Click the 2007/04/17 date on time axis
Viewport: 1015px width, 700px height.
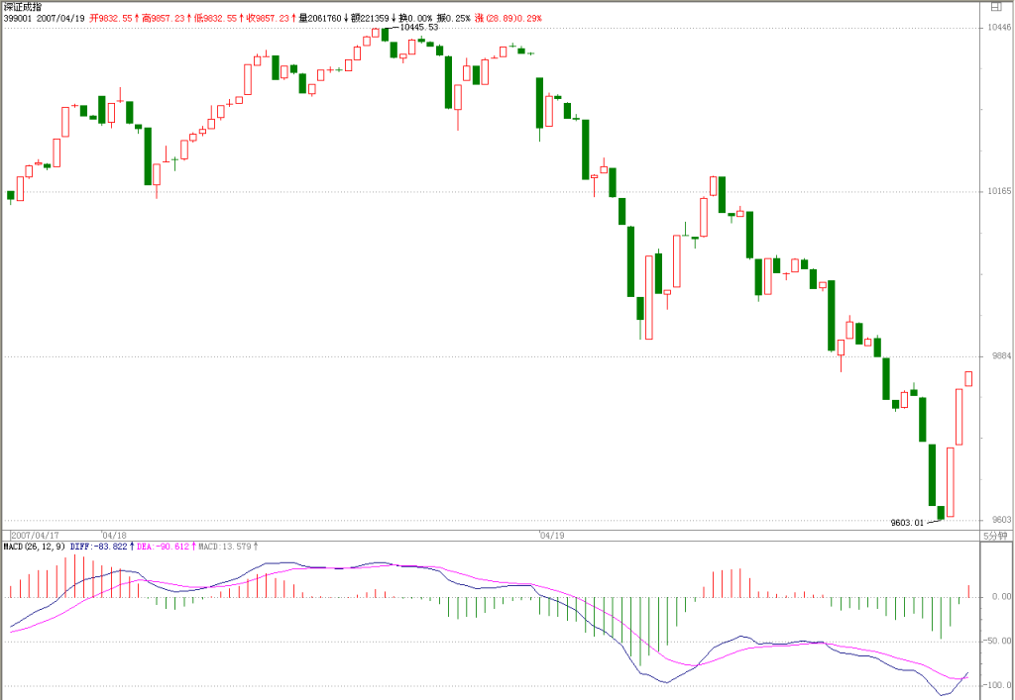[x=35, y=536]
